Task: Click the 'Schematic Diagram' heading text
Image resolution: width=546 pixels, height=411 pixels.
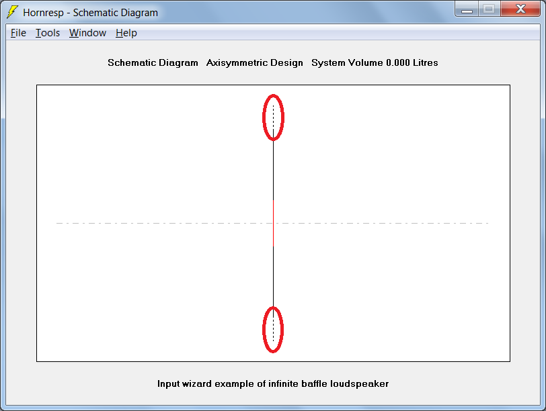Action: pyautogui.click(x=153, y=62)
